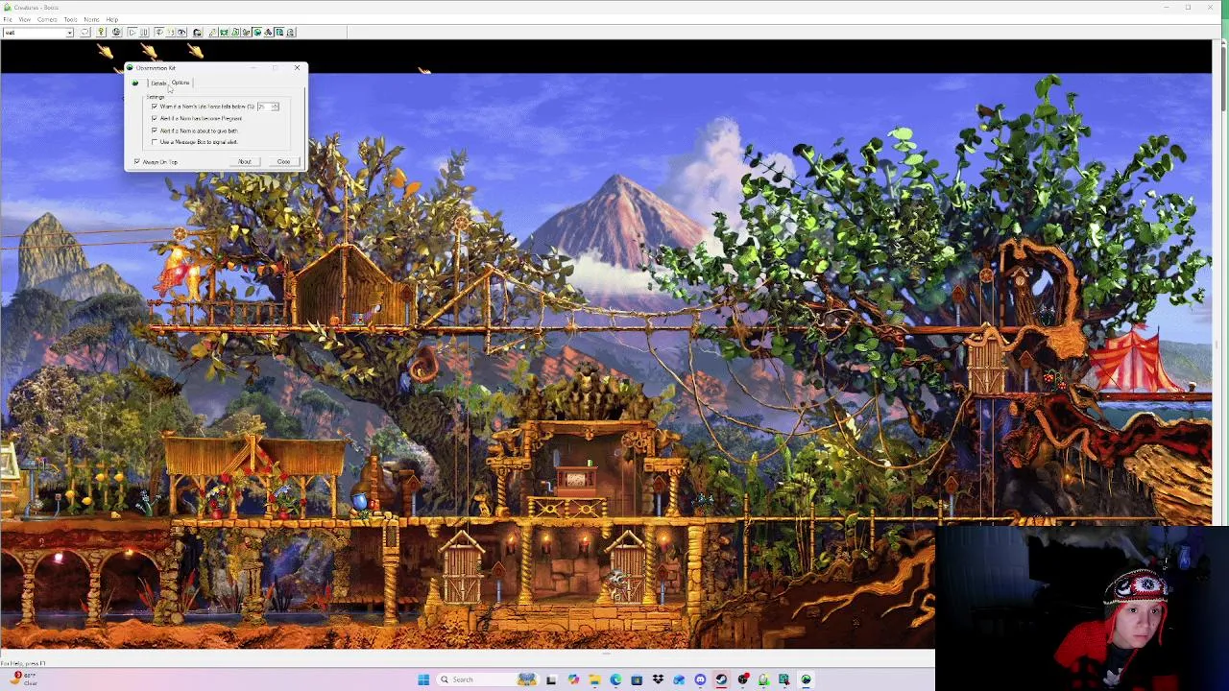Viewport: 1229px width, 691px height.
Task: Click the life force percentage spinner arrows
Action: (276, 107)
